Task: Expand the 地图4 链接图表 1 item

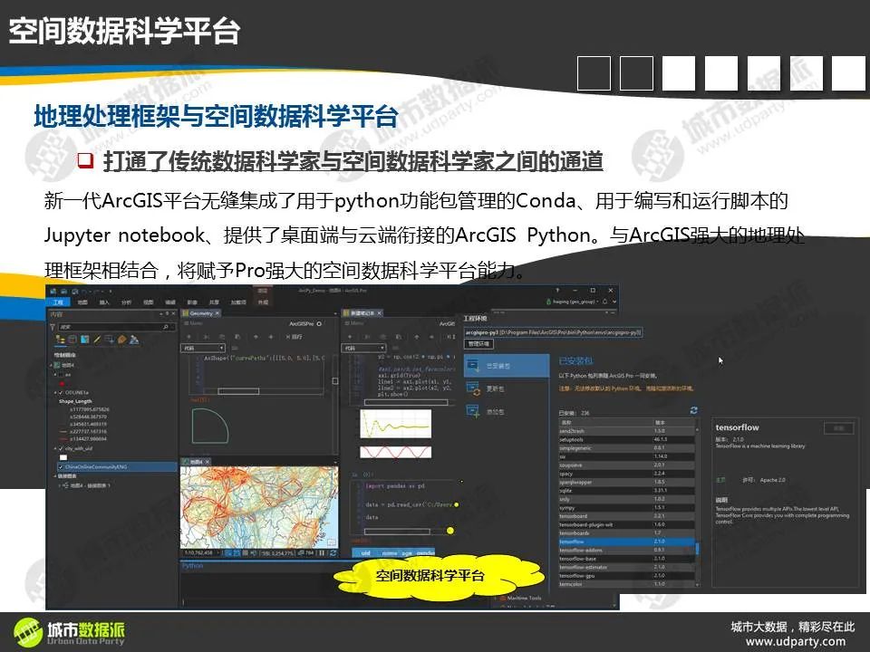Action: coord(60,485)
